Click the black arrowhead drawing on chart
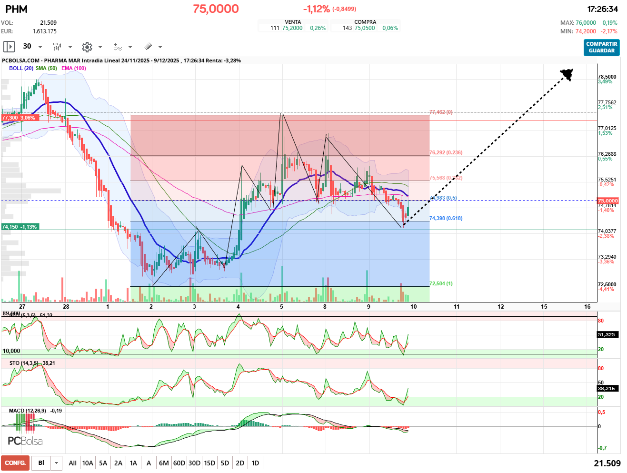 tap(567, 74)
